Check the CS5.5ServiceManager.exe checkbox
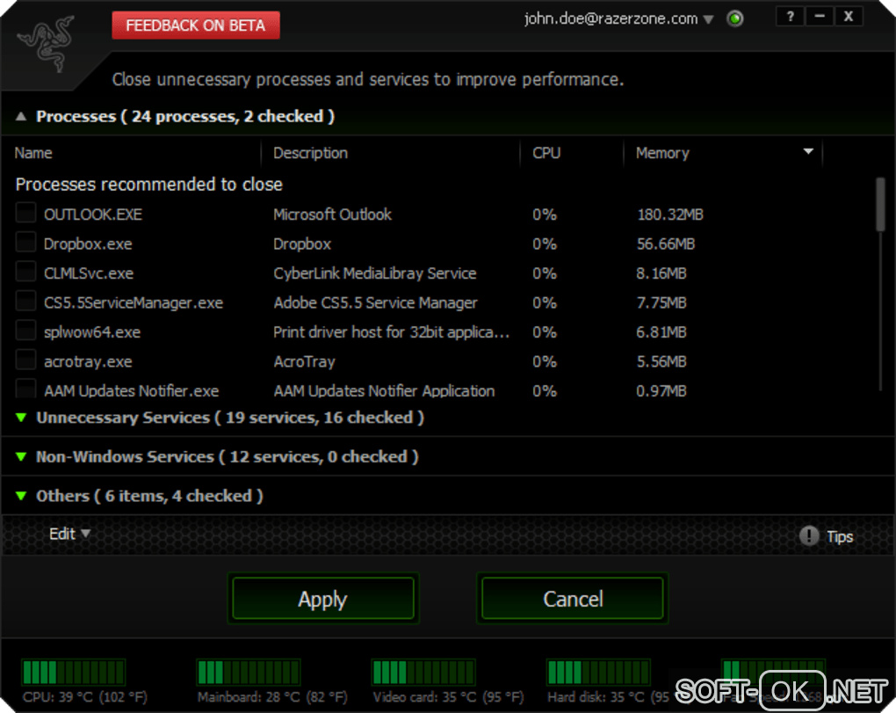 [25, 301]
